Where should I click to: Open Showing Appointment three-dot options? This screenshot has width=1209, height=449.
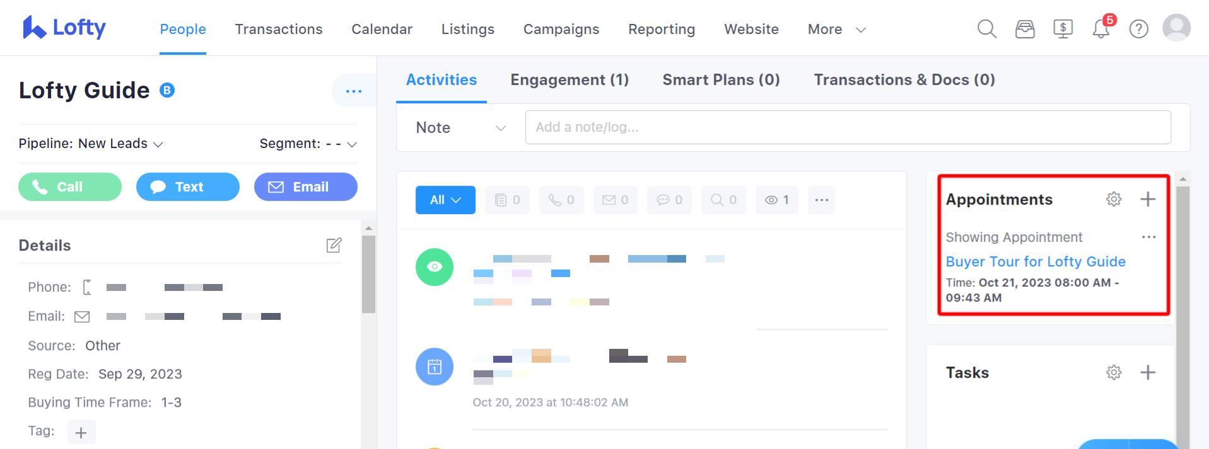click(x=1148, y=237)
